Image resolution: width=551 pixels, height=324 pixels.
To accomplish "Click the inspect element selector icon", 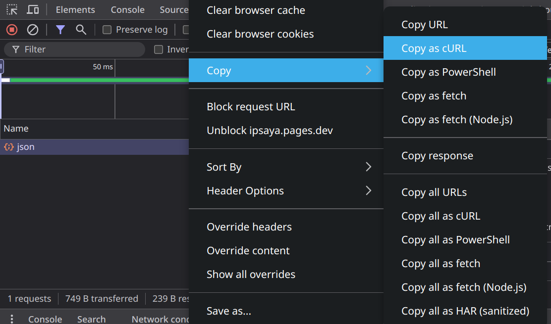I will tap(12, 9).
